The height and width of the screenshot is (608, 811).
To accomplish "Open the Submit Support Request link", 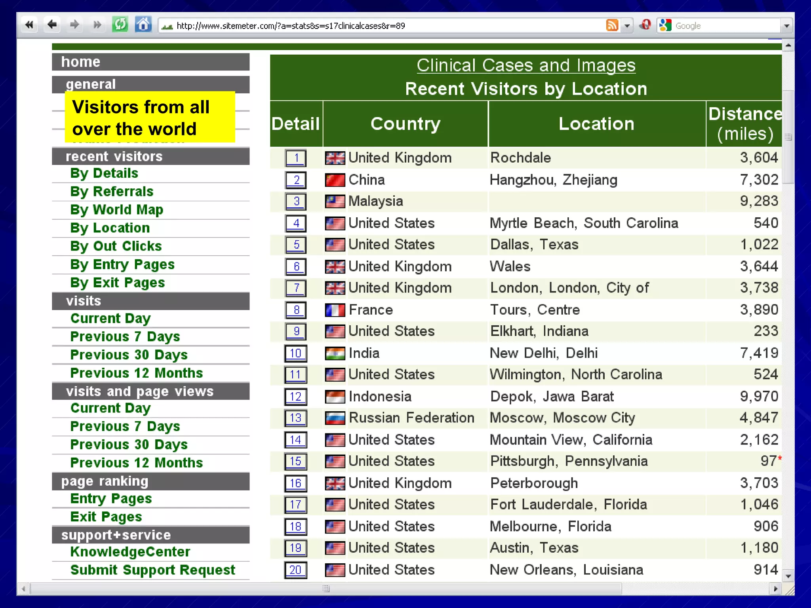I will 153,570.
